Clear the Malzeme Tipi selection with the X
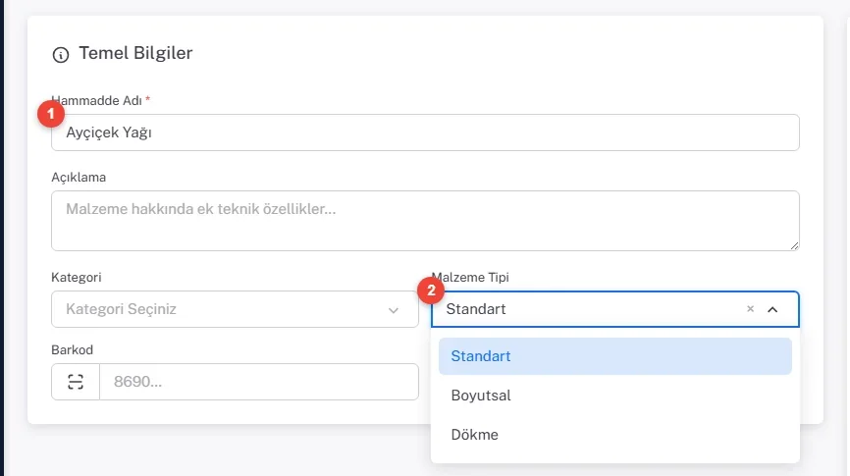This screenshot has height=476, width=850. (x=750, y=308)
